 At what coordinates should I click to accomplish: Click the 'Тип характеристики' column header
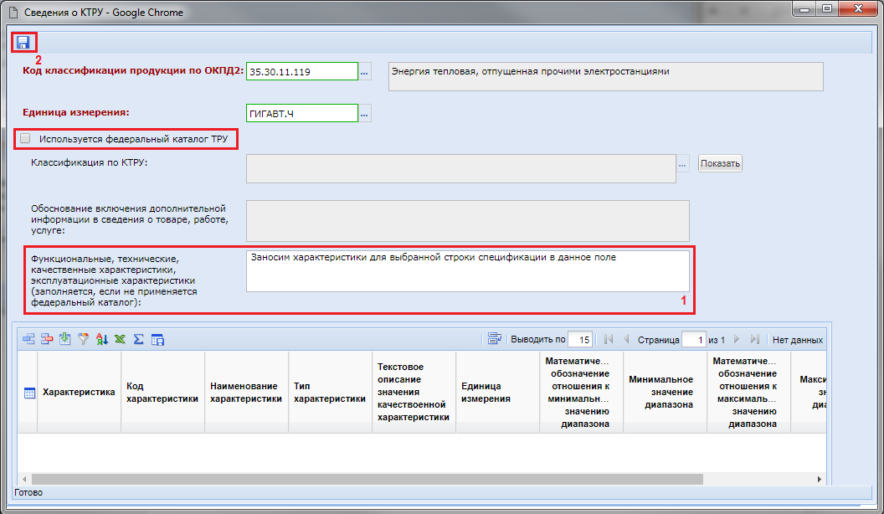pyautogui.click(x=330, y=393)
